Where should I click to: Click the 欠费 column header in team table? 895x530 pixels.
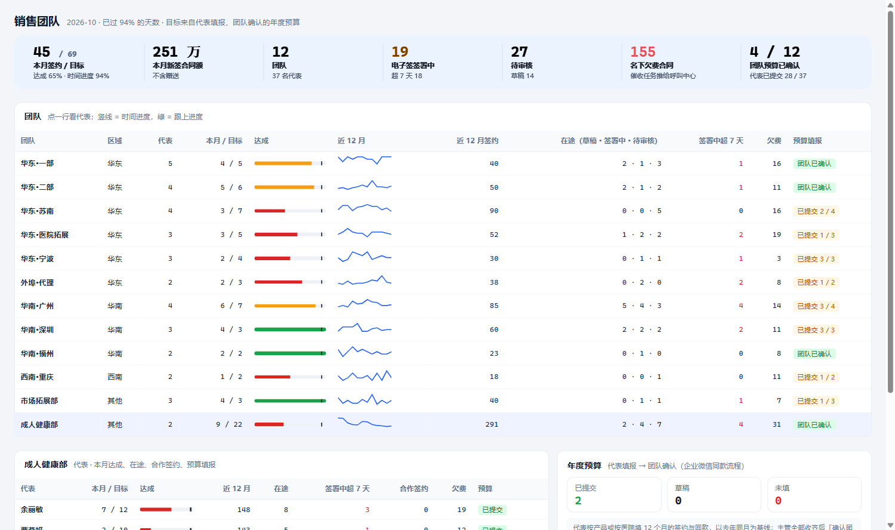click(x=774, y=141)
